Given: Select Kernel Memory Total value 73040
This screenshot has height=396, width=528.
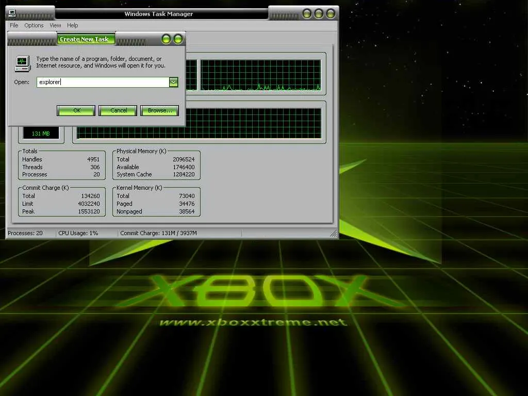Looking at the screenshot, I should 187,196.
